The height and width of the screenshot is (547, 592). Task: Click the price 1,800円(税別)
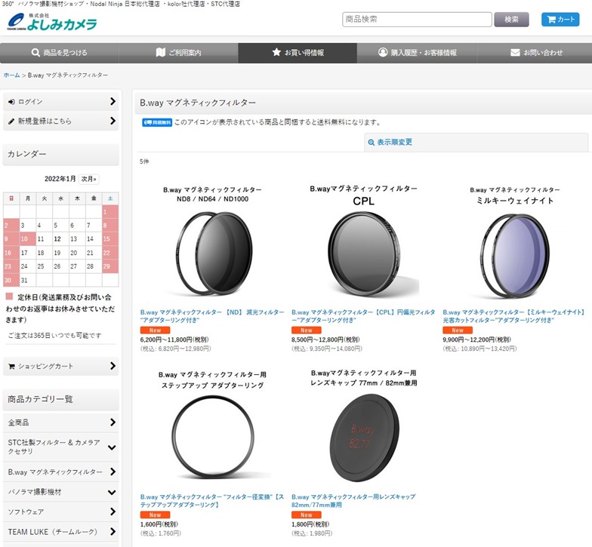pos(310,524)
